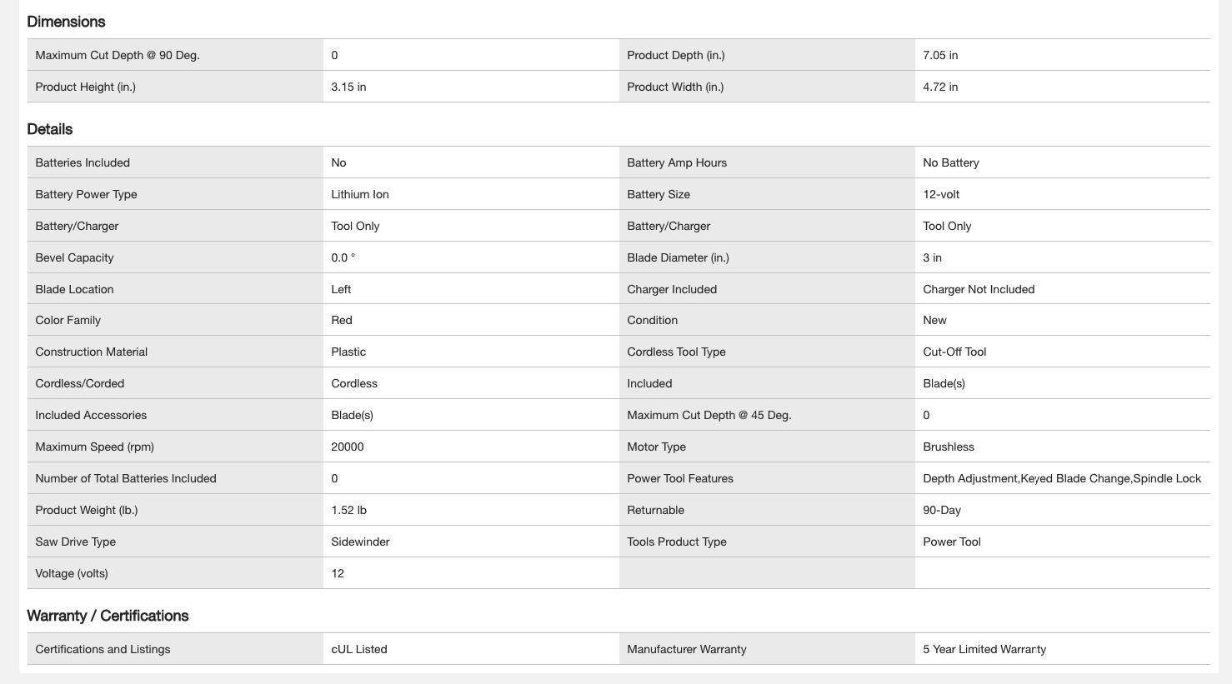Click the Sidewinder Saw Drive Type value
The height and width of the screenshot is (684, 1232).
click(x=360, y=542)
